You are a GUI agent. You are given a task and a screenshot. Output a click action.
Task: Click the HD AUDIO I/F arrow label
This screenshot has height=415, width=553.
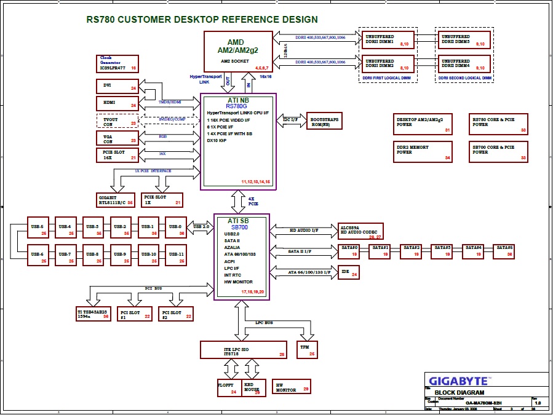coord(304,230)
